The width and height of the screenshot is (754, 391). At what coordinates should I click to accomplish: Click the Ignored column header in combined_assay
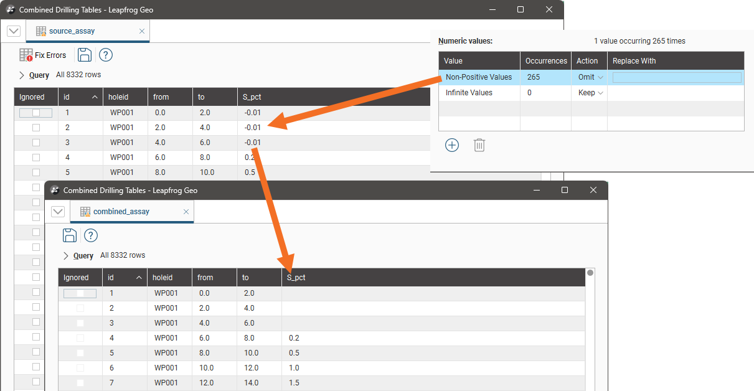pos(80,278)
